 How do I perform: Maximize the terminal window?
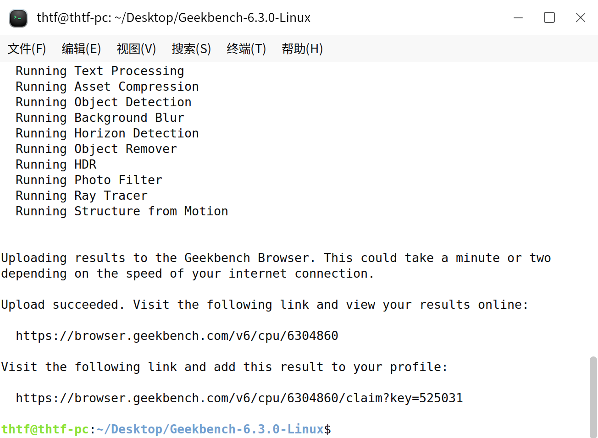point(549,18)
